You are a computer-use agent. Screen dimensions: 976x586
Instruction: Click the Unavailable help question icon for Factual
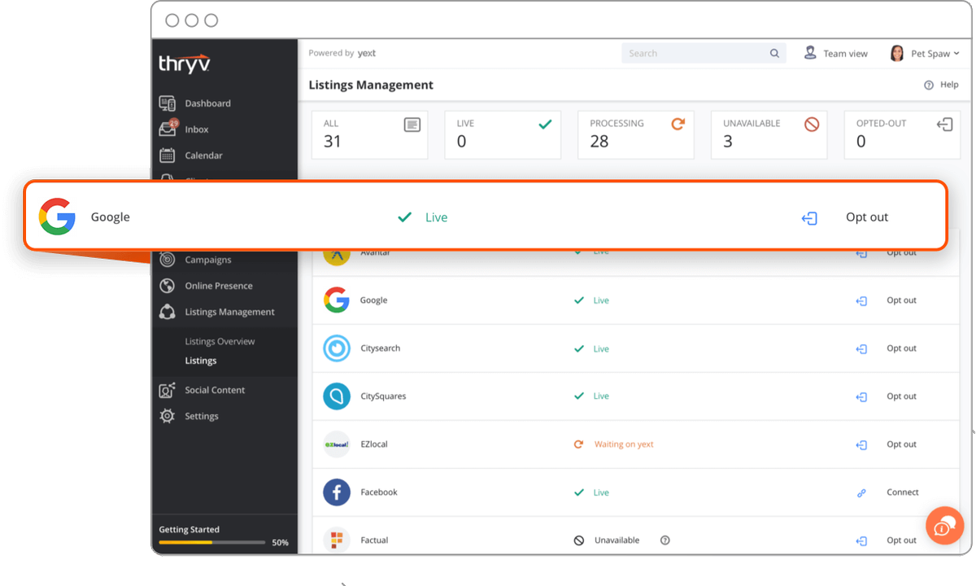pyautogui.click(x=664, y=540)
